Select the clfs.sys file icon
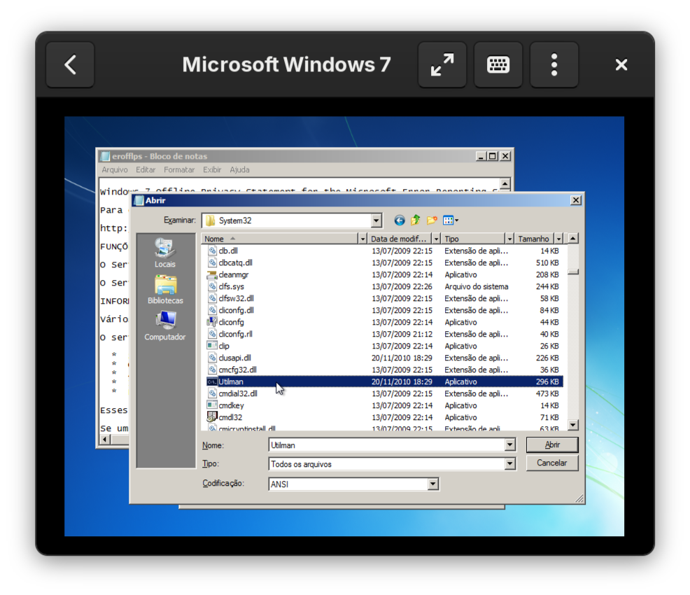The height and width of the screenshot is (595, 690). point(212,286)
